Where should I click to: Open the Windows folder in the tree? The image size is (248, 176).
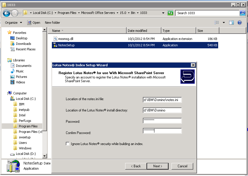25,148
